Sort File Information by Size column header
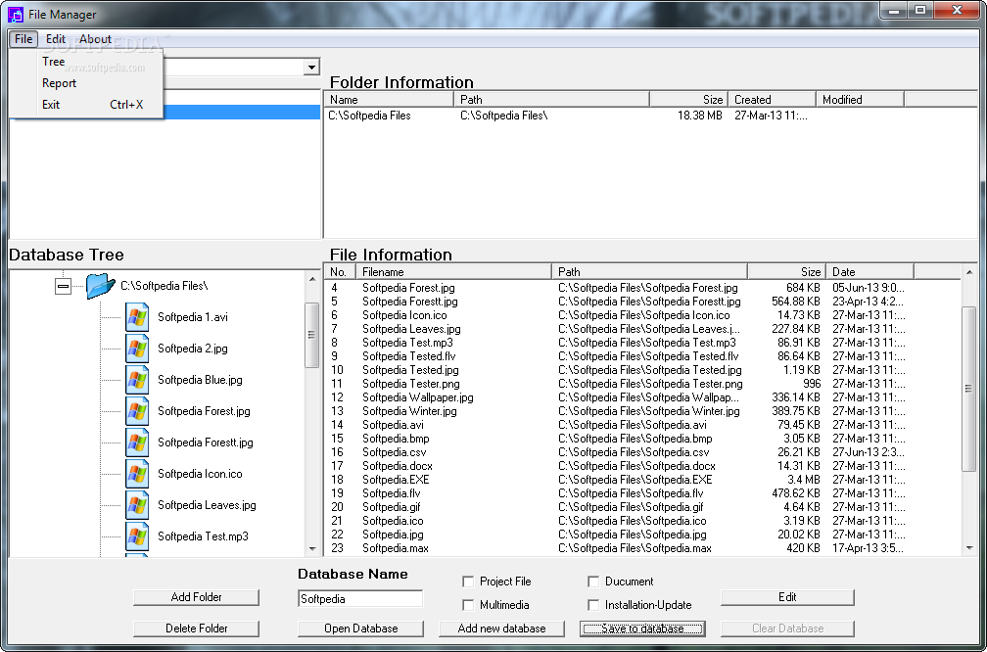987x652 pixels. [x=786, y=272]
